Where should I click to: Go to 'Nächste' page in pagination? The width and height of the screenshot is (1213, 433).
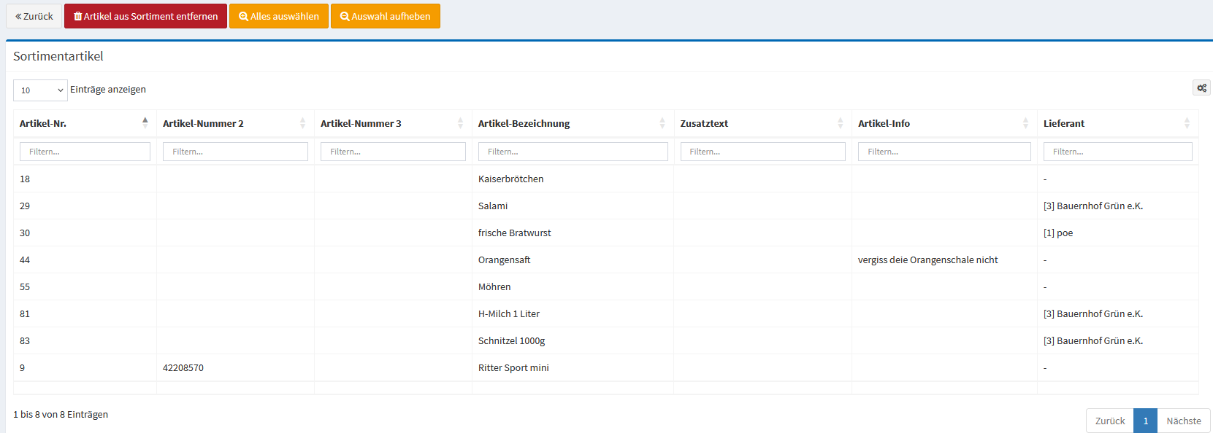pyautogui.click(x=1183, y=421)
